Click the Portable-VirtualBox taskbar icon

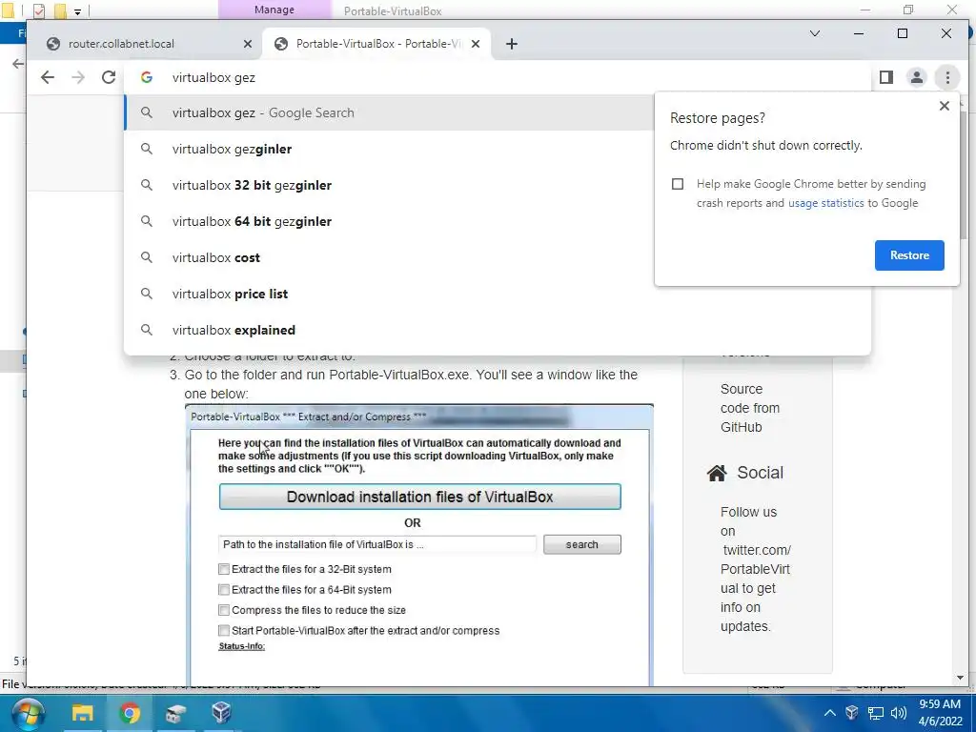175,713
